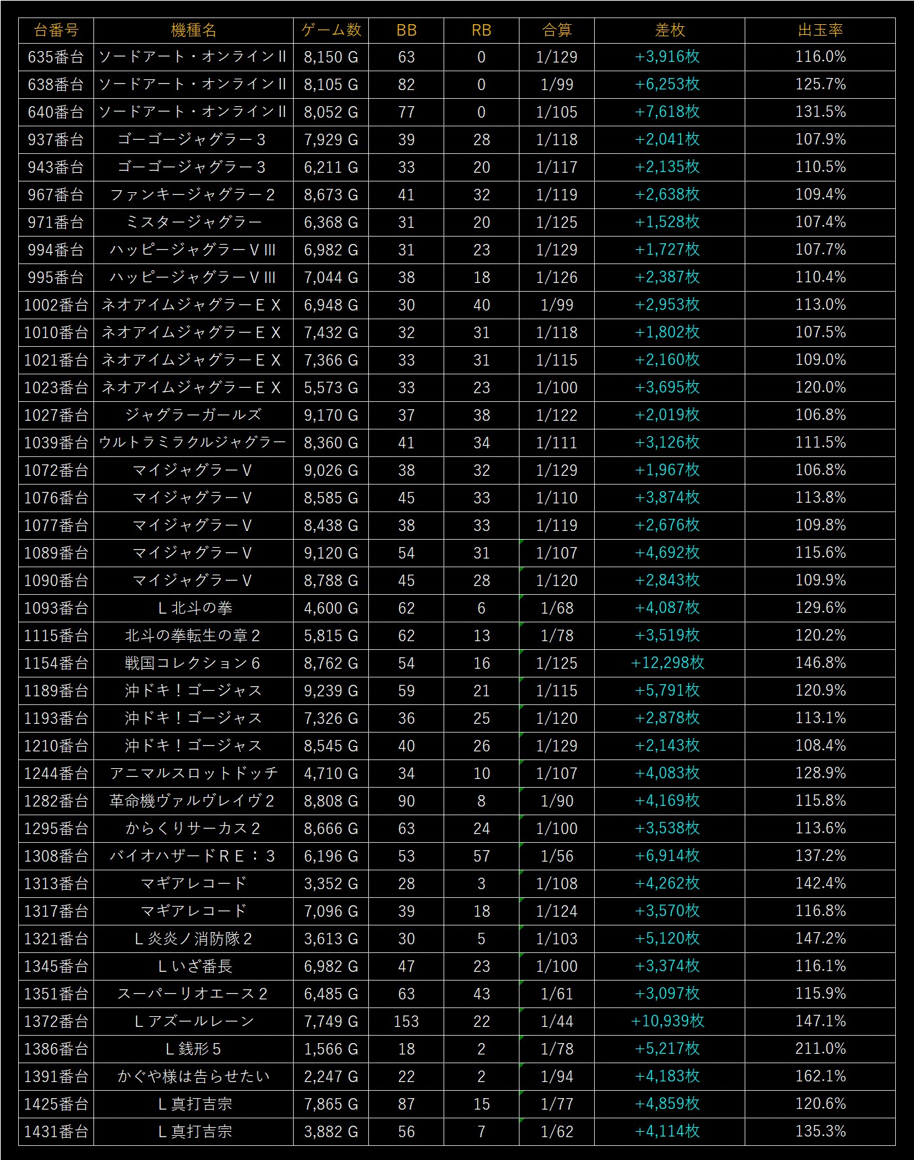The height and width of the screenshot is (1160, 914).
Task: Select the difference value +12,298枚
Action: [x=667, y=663]
